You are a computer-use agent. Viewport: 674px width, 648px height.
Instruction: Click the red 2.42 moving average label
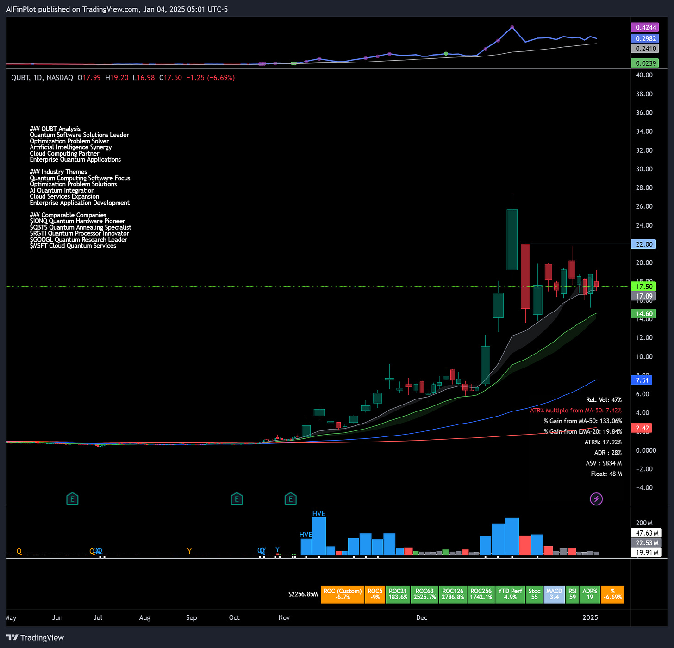642,428
